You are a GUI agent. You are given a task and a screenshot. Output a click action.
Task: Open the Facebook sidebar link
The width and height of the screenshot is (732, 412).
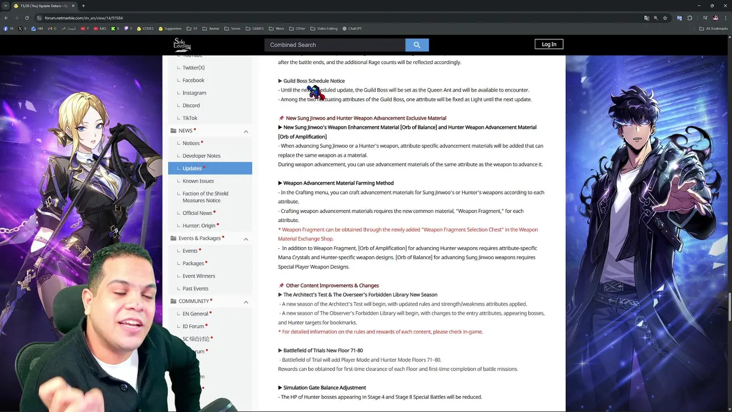[x=193, y=80]
